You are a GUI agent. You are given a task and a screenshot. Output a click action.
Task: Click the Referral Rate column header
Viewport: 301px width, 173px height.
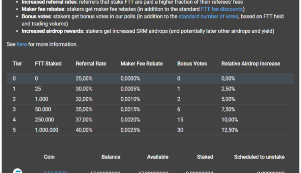pyautogui.click(x=91, y=64)
